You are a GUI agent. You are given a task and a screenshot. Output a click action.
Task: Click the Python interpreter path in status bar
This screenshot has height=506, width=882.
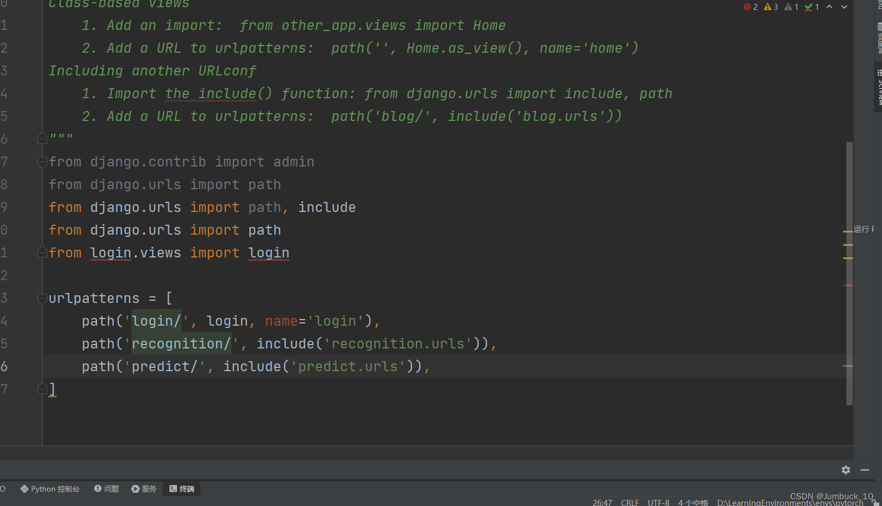click(790, 503)
